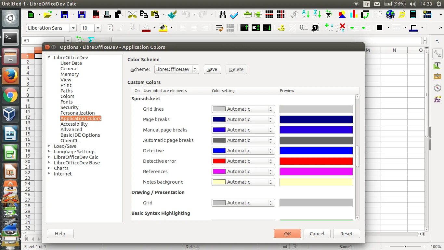Collapse the LibreOfficeDev tree node
Screen dimensions: 444x250
click(x=49, y=58)
